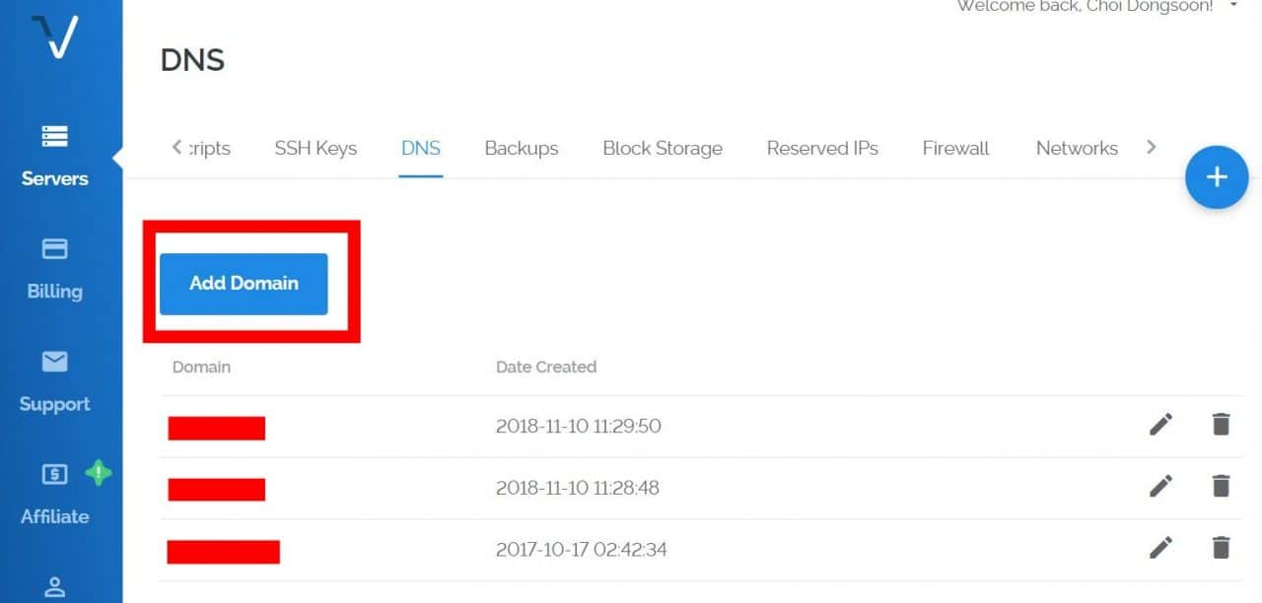Open the Servers sidebar section

(54, 156)
